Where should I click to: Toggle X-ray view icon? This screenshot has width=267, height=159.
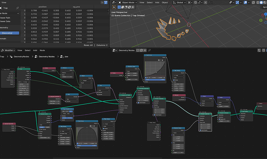(x=253, y=2)
